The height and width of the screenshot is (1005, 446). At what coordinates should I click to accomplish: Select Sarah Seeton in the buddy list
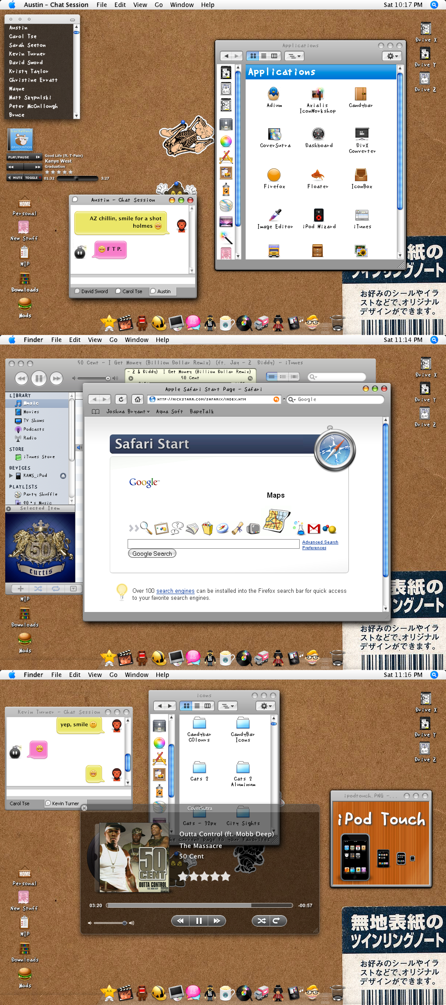point(27,45)
